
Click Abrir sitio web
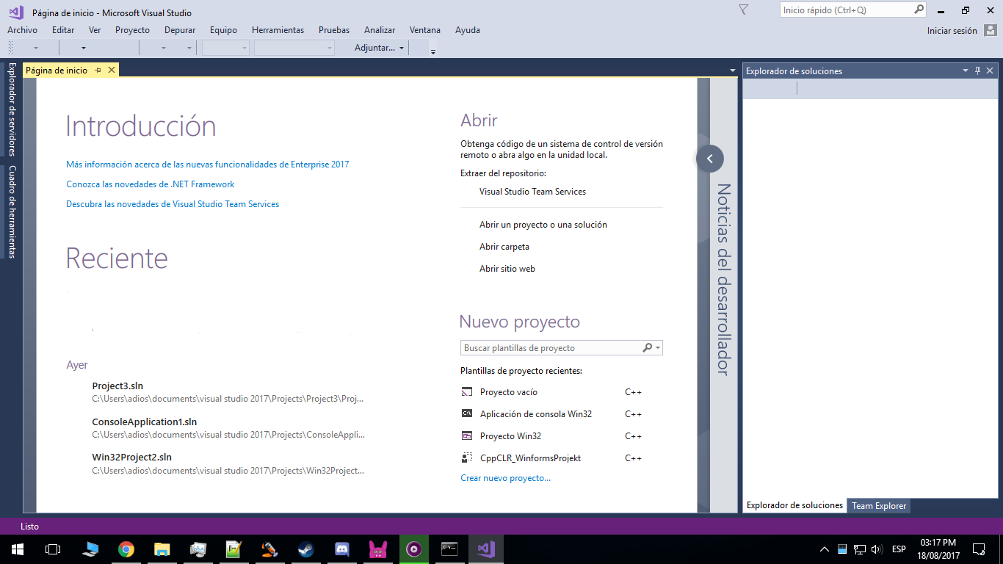click(507, 269)
